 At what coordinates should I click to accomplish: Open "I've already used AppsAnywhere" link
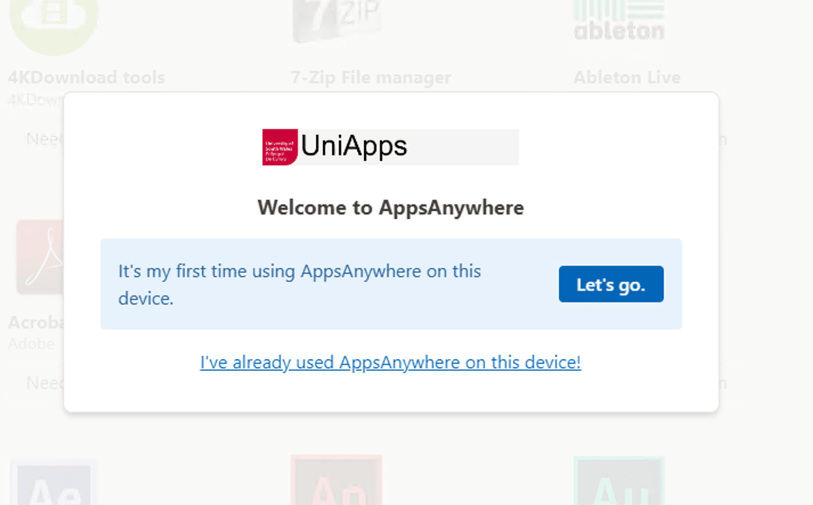coord(390,363)
